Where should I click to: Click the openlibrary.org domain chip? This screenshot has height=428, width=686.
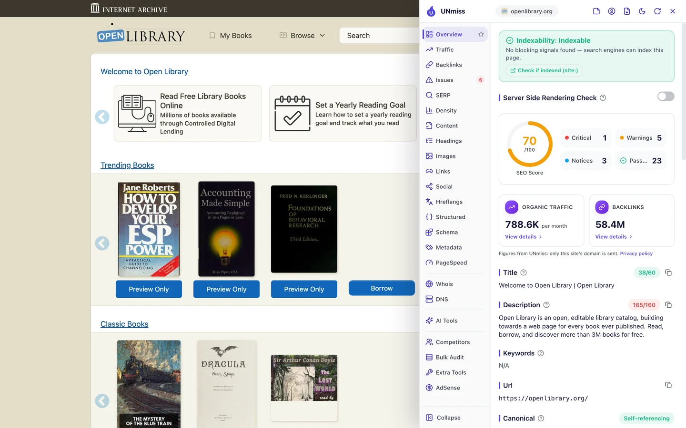coord(527,11)
